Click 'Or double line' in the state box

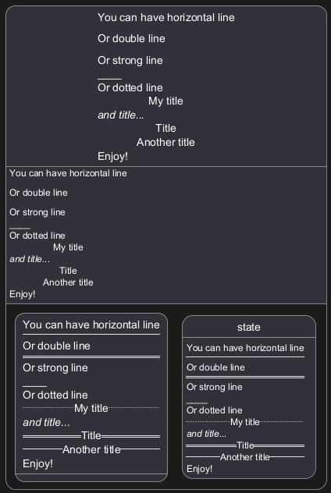click(x=215, y=367)
